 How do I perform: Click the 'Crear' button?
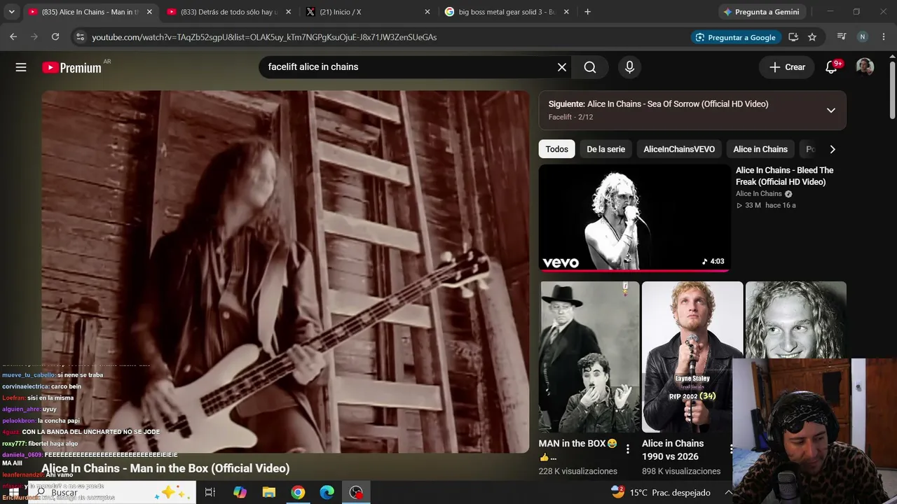pyautogui.click(x=787, y=67)
